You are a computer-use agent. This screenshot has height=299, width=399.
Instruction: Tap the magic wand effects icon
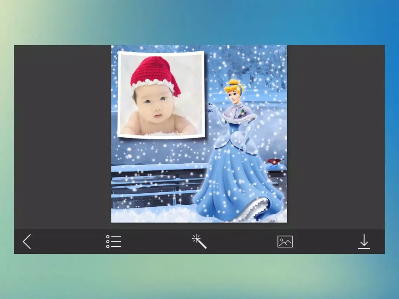point(199,241)
